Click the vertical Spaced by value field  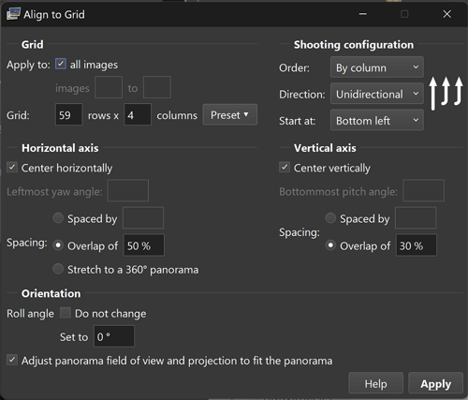[416, 218]
